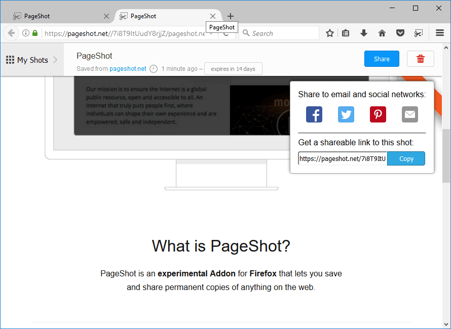Open the bookmarks panel icon

(x=345, y=32)
